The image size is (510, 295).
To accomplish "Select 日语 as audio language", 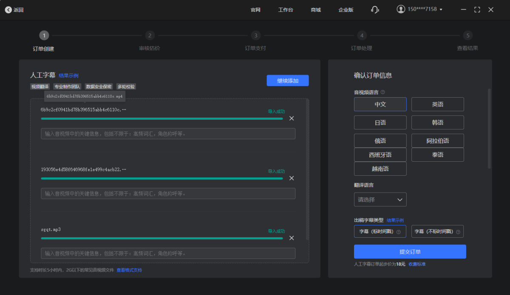I will (380, 123).
